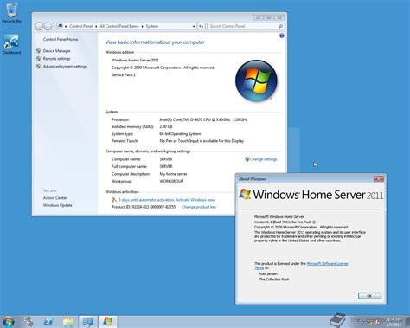Image resolution: width=410 pixels, height=328 pixels.
Task: Click the back navigation arrow button
Action: [39, 26]
